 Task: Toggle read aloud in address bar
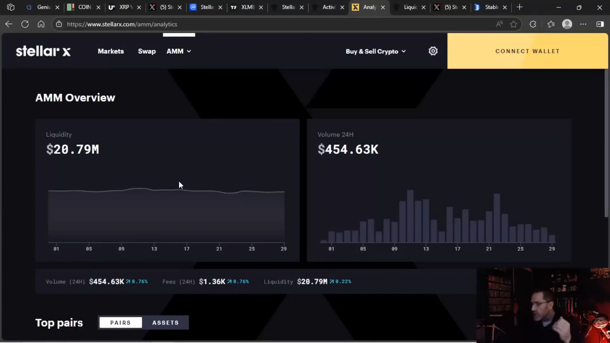tap(499, 24)
